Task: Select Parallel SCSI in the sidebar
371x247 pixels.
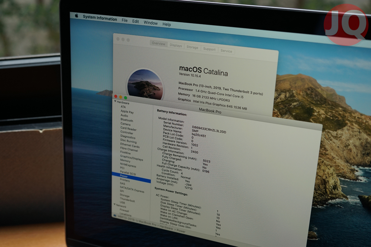Action: click(128, 173)
